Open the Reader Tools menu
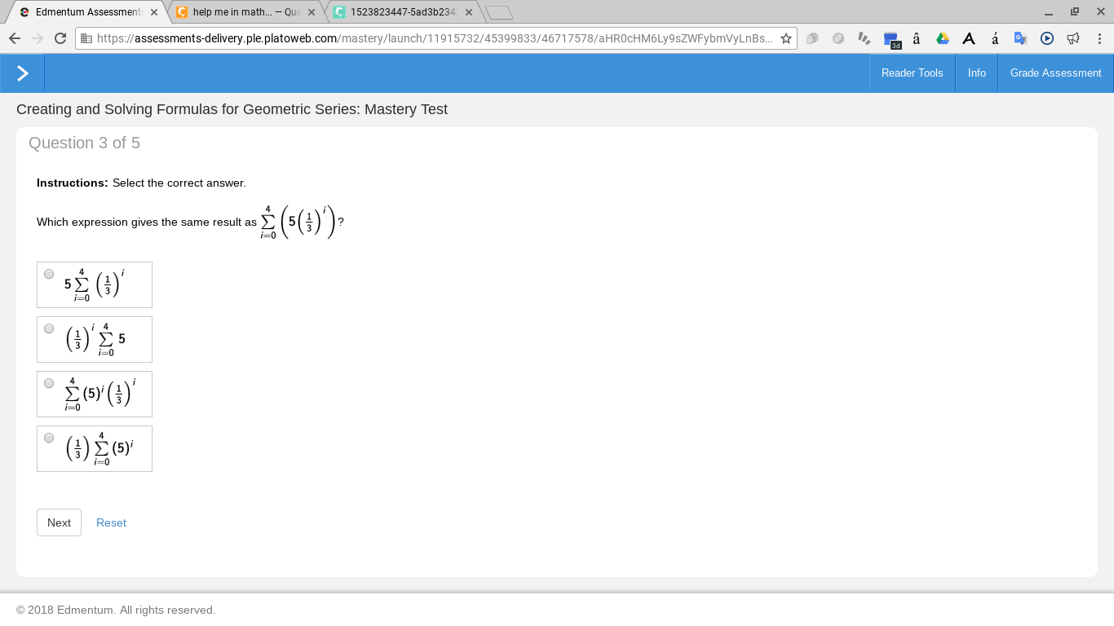Image resolution: width=1114 pixels, height=626 pixels. point(912,73)
